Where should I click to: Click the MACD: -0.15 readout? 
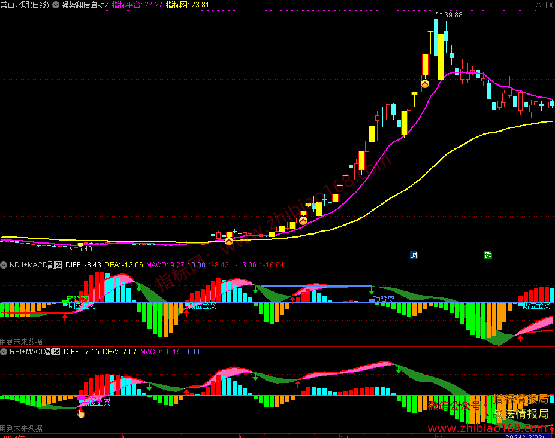pos(161,352)
